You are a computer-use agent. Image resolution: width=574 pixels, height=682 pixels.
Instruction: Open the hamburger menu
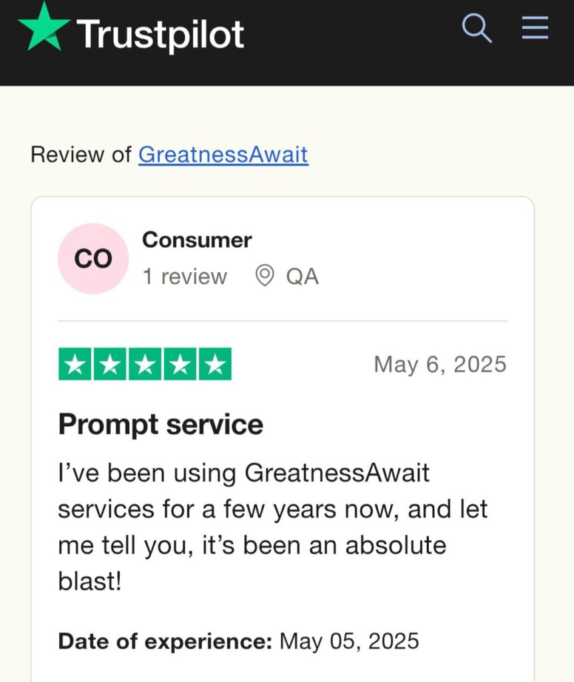click(535, 27)
